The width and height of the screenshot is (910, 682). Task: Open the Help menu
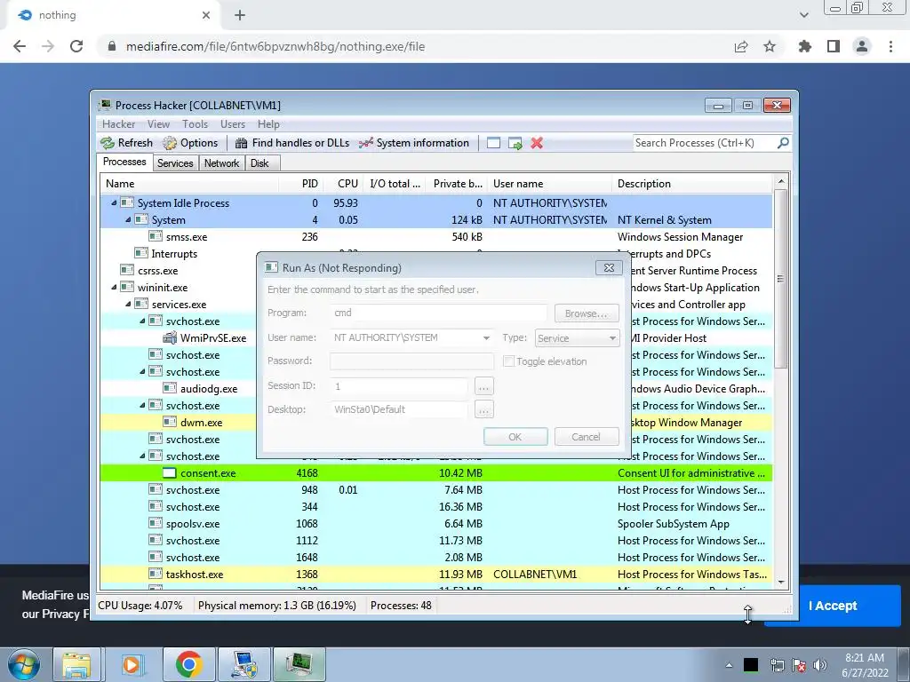point(268,124)
